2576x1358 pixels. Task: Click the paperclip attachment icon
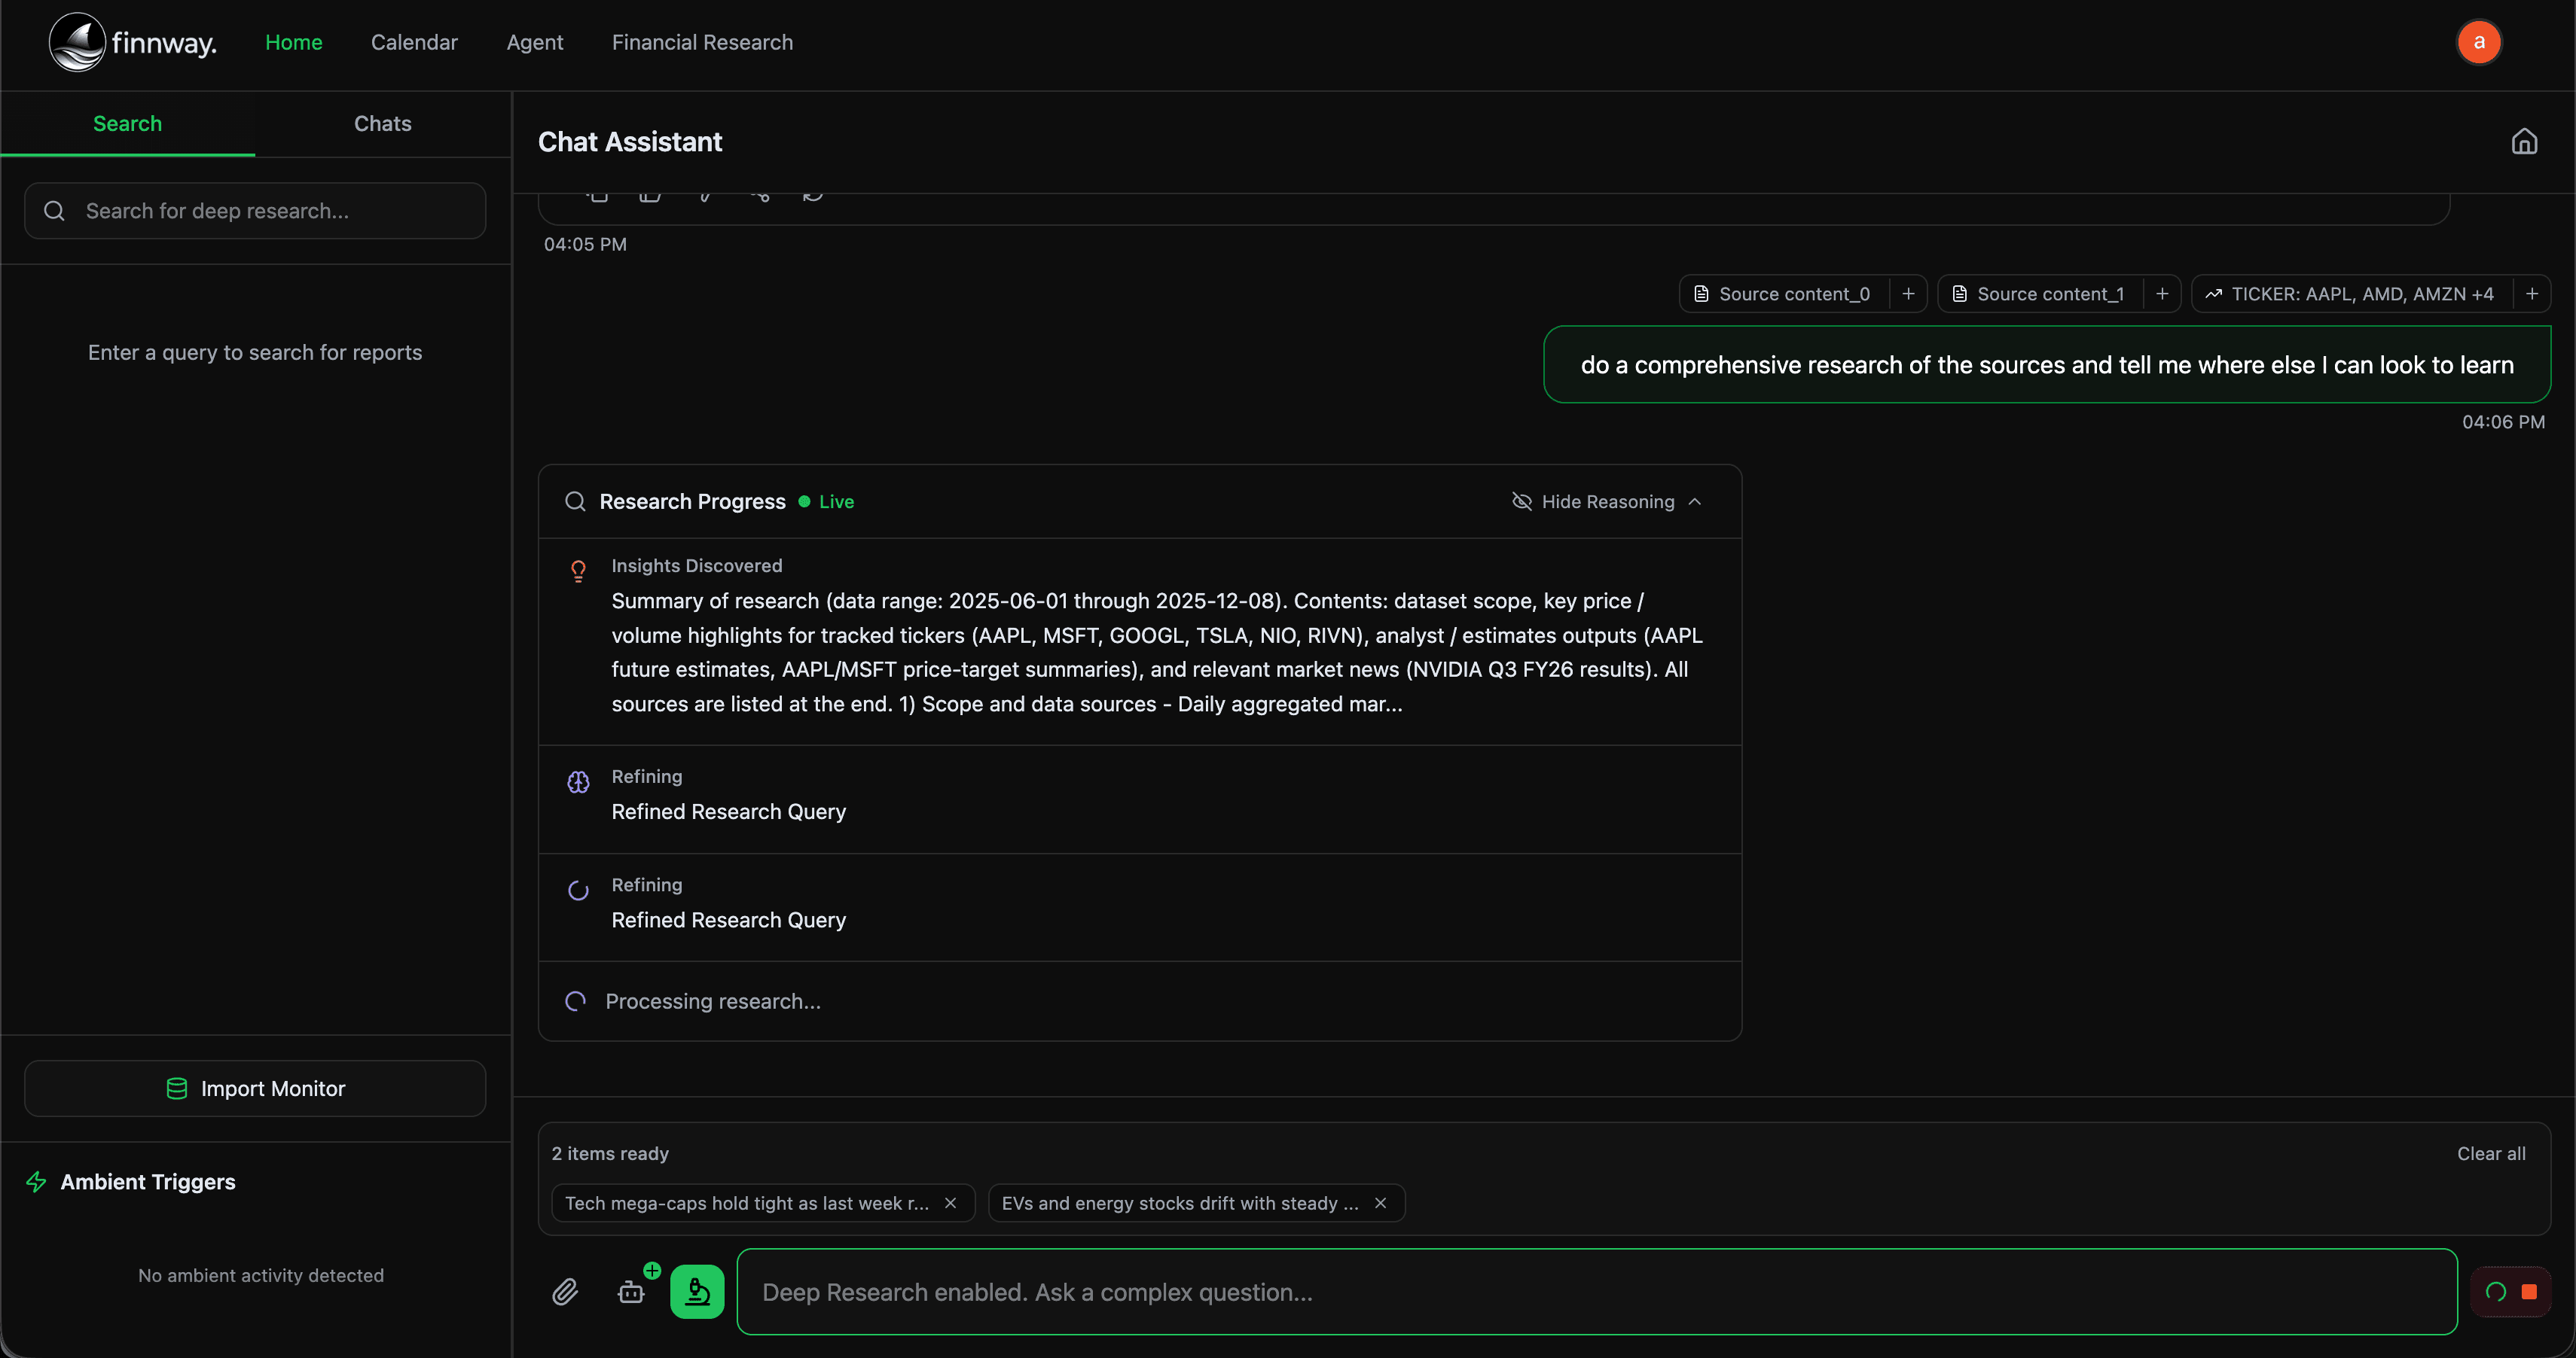[565, 1292]
